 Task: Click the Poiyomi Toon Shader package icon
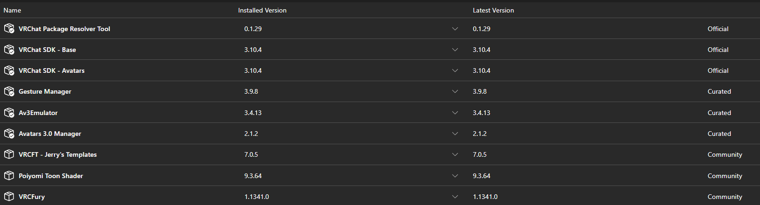click(9, 176)
